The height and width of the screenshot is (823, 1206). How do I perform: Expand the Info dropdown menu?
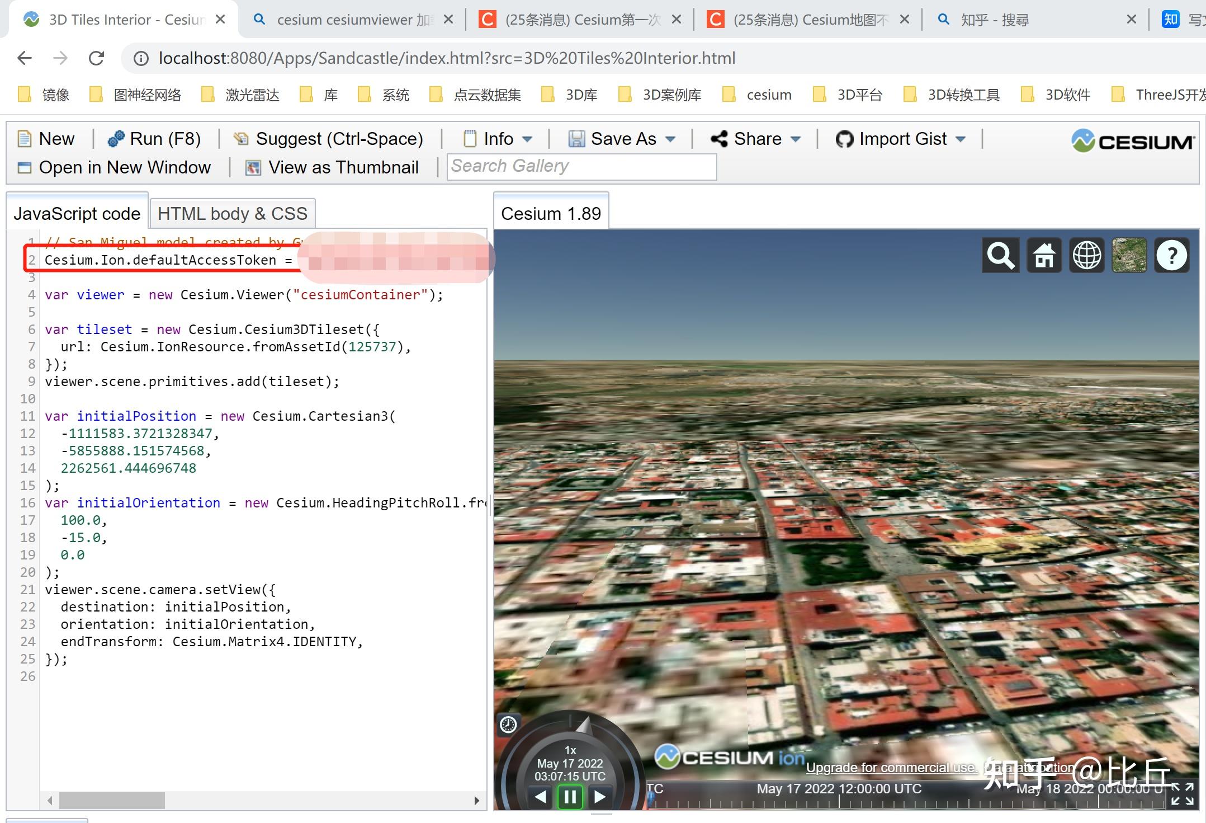(498, 139)
